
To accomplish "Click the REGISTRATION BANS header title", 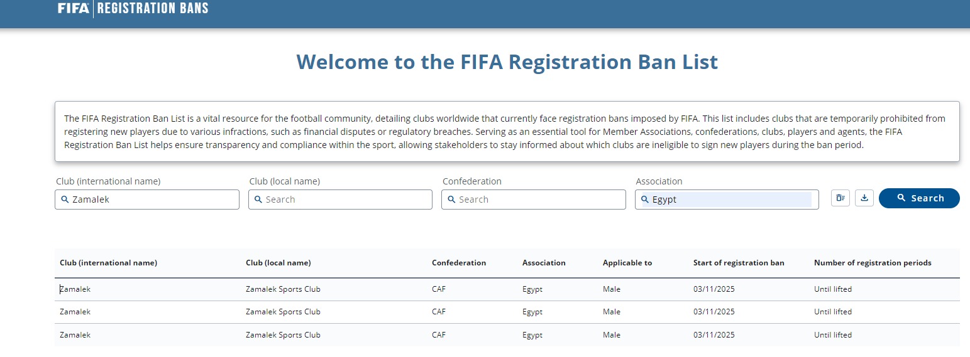I will pyautogui.click(x=152, y=8).
